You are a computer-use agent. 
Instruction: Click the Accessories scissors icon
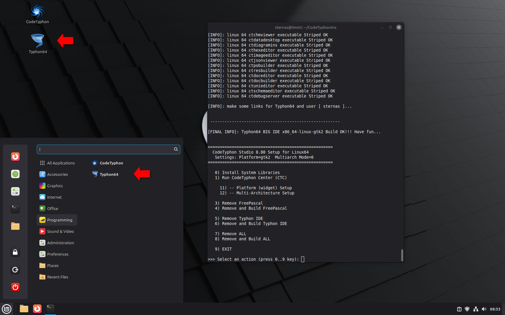42,174
